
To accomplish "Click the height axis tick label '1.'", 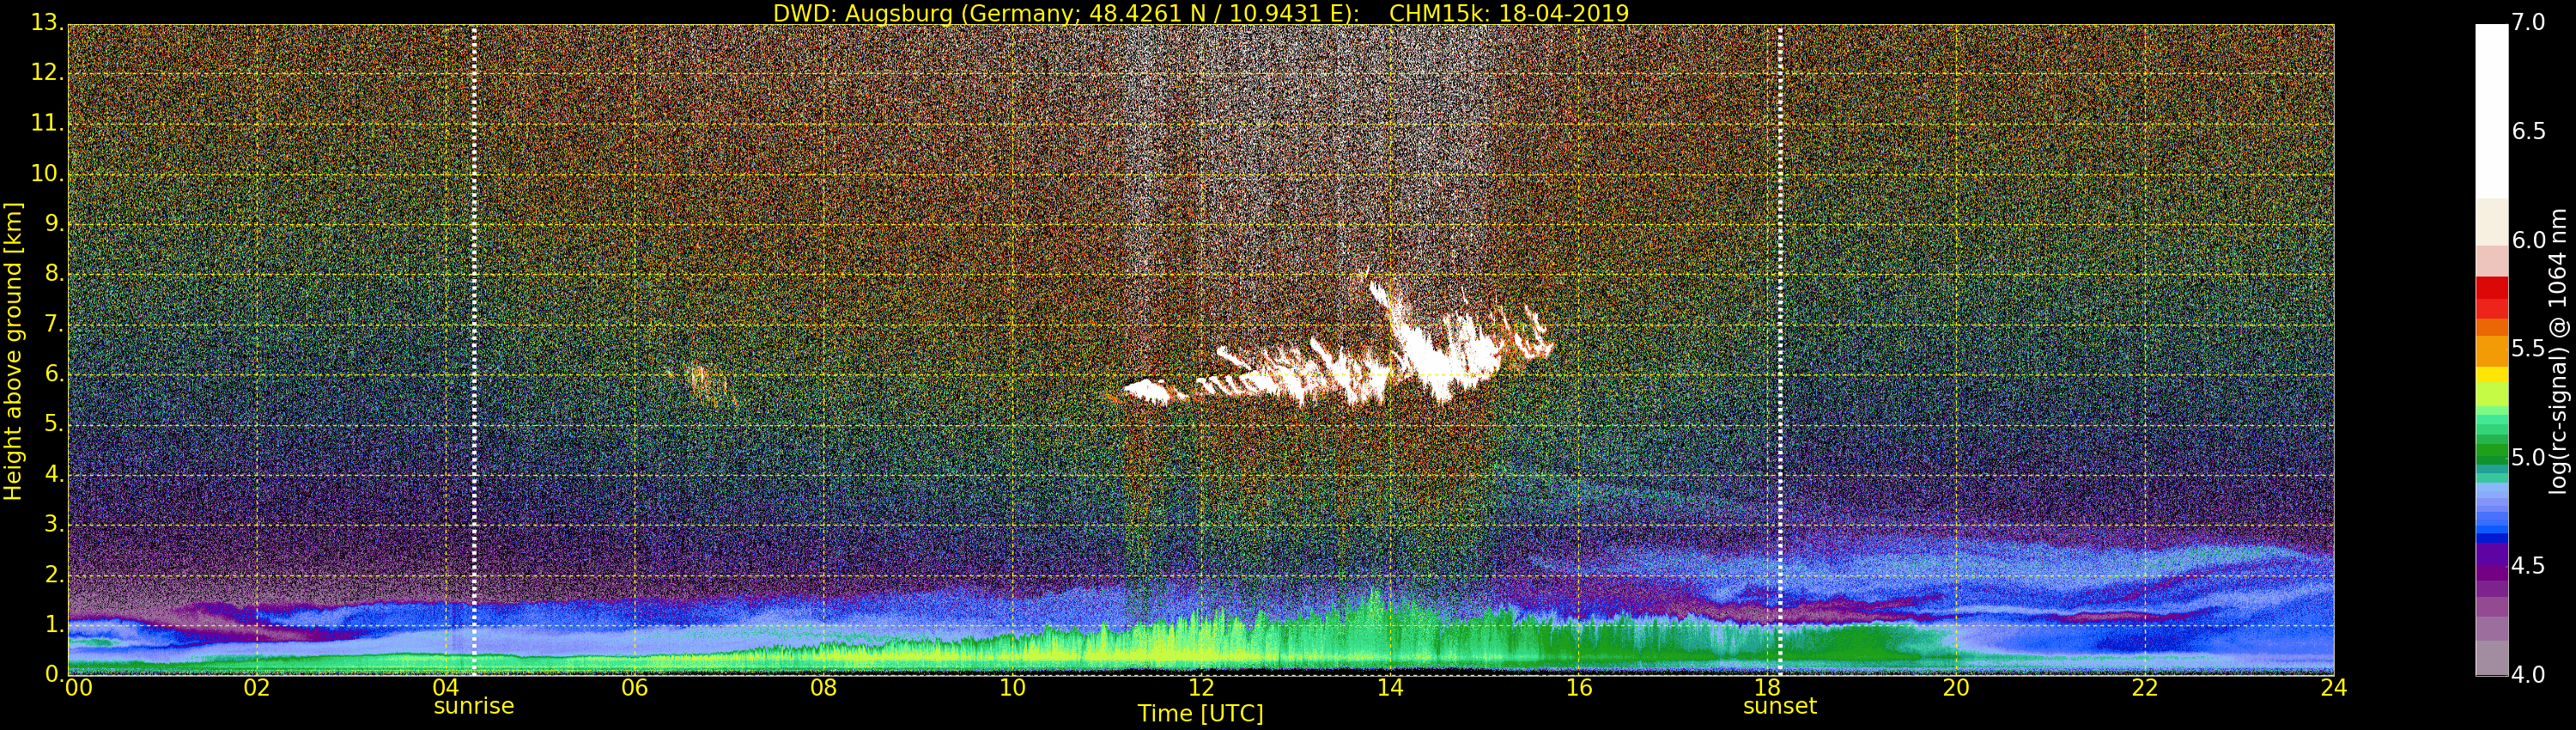I will click(53, 624).
